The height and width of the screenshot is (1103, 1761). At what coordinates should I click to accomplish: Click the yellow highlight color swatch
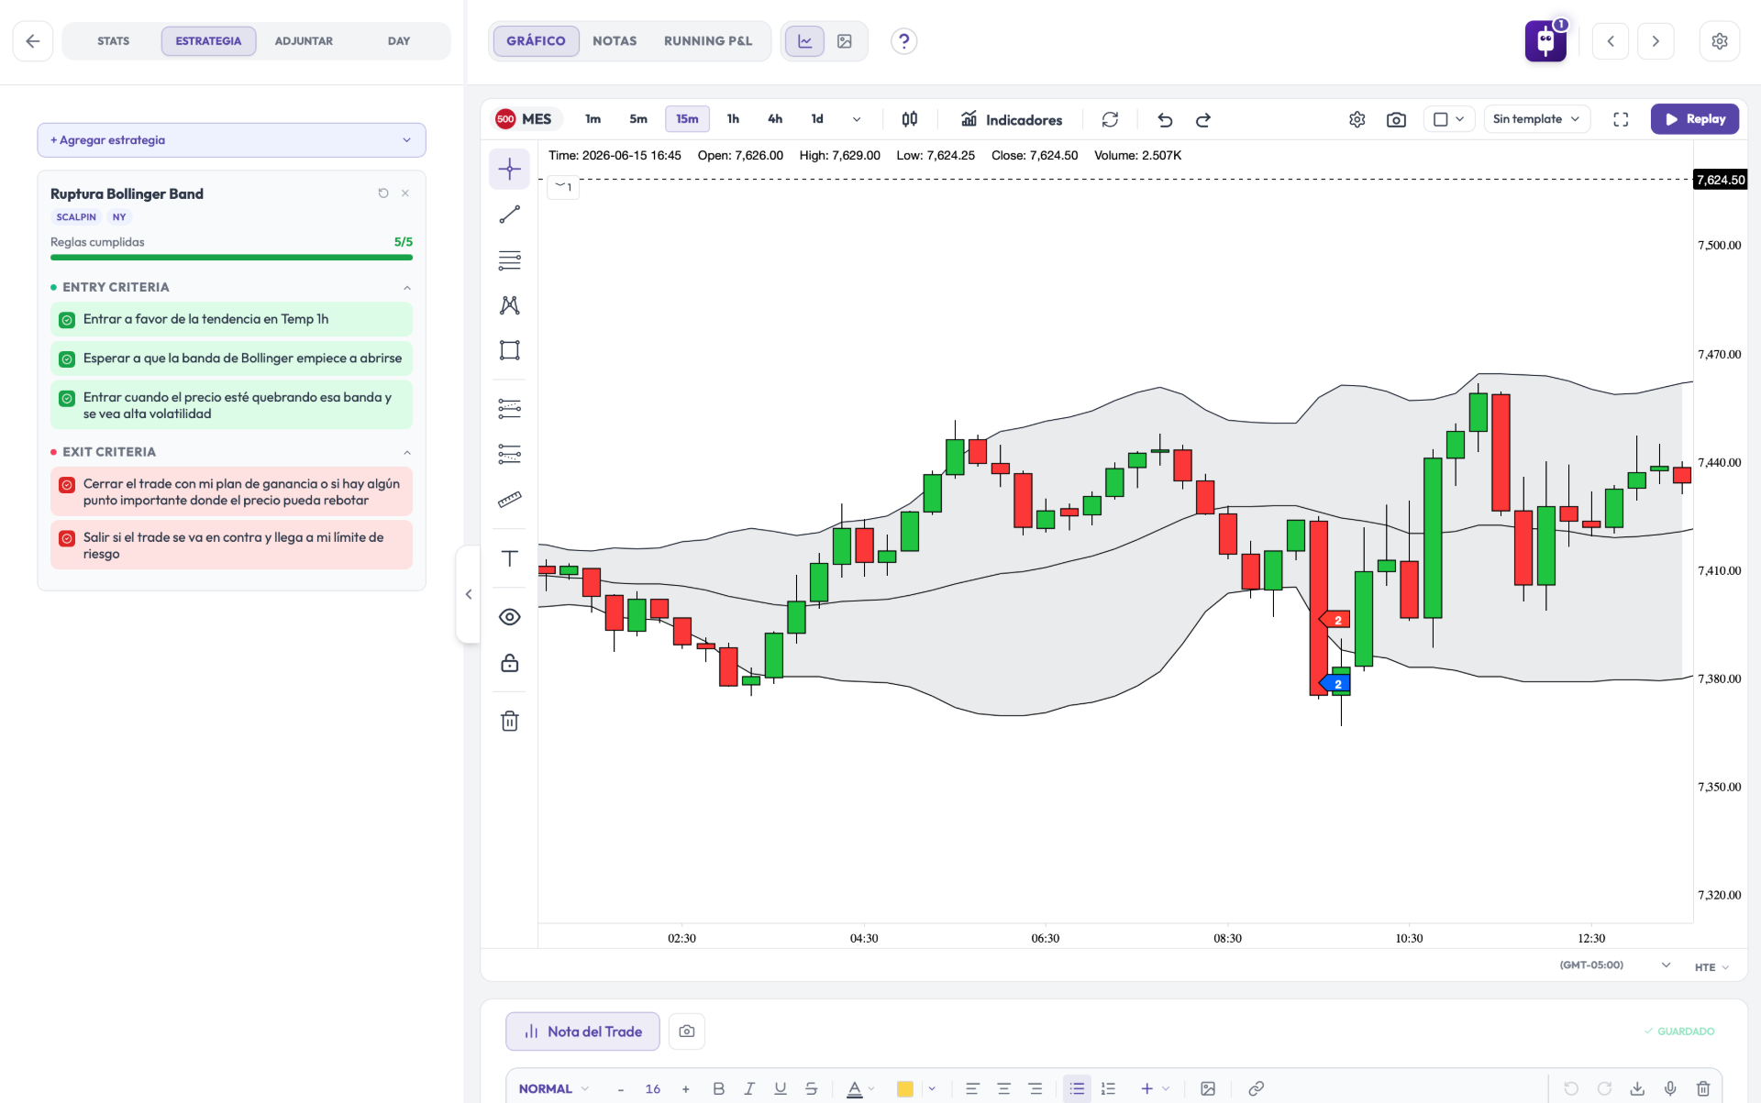(x=905, y=1088)
